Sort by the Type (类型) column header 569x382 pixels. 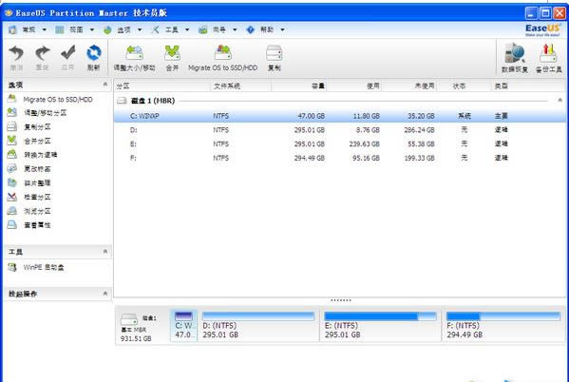528,86
